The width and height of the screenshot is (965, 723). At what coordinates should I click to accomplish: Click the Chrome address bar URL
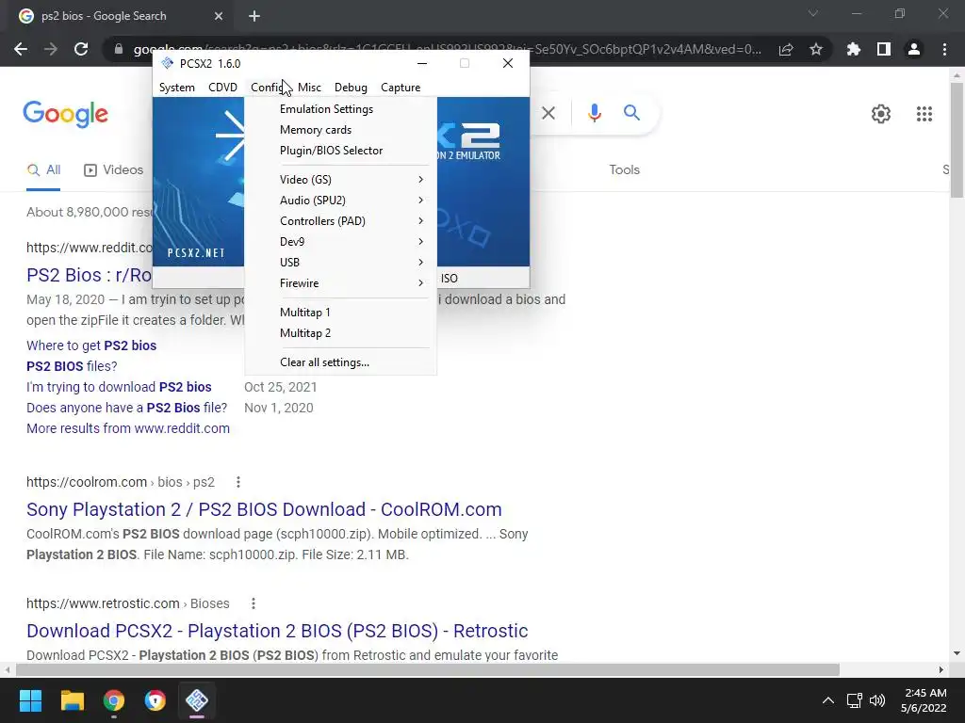point(448,49)
